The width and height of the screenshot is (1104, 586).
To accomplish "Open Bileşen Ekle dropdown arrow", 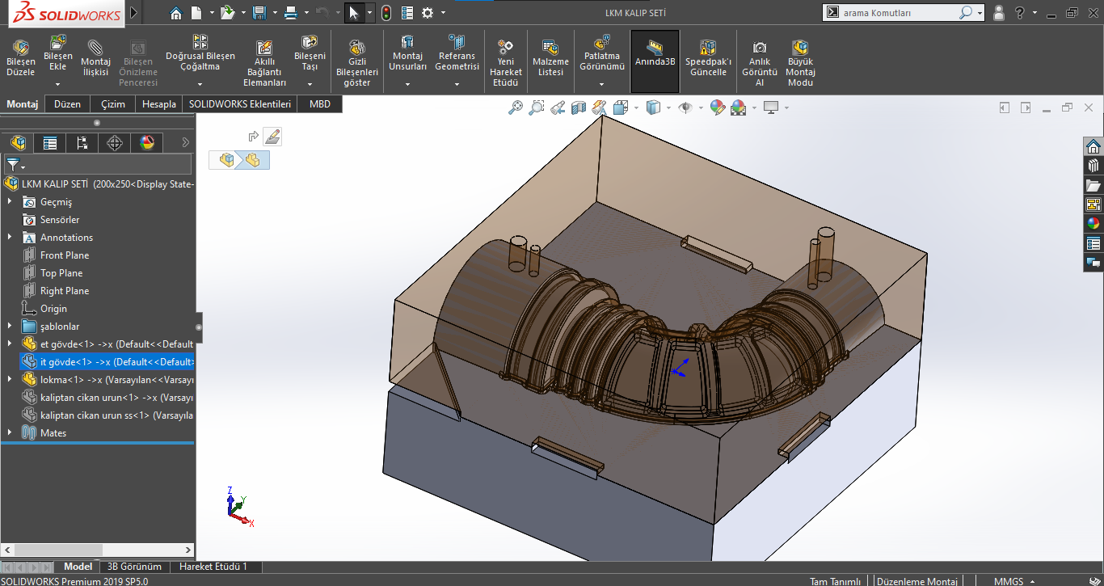I will click(58, 83).
